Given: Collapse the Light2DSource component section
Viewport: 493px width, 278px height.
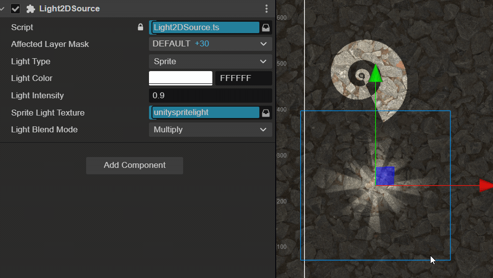Looking at the screenshot, I should click(2, 9).
